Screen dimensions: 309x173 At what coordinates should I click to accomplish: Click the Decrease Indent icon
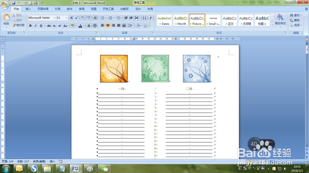click(126, 18)
